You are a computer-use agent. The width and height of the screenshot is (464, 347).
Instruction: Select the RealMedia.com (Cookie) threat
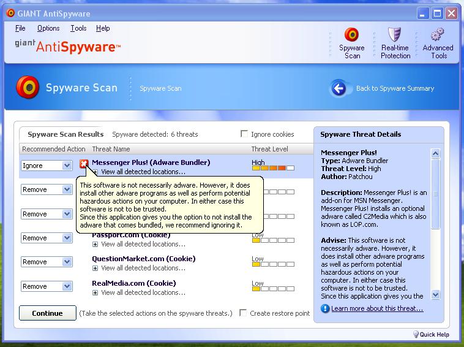click(134, 283)
